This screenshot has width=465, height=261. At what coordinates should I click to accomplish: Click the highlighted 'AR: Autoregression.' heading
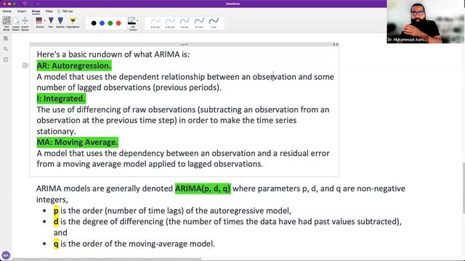click(74, 66)
